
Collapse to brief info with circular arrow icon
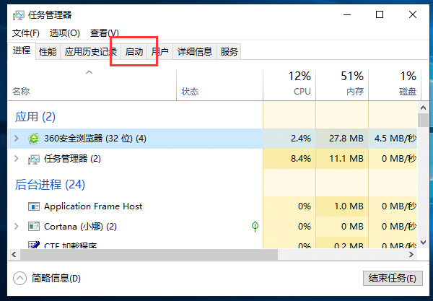(20, 278)
